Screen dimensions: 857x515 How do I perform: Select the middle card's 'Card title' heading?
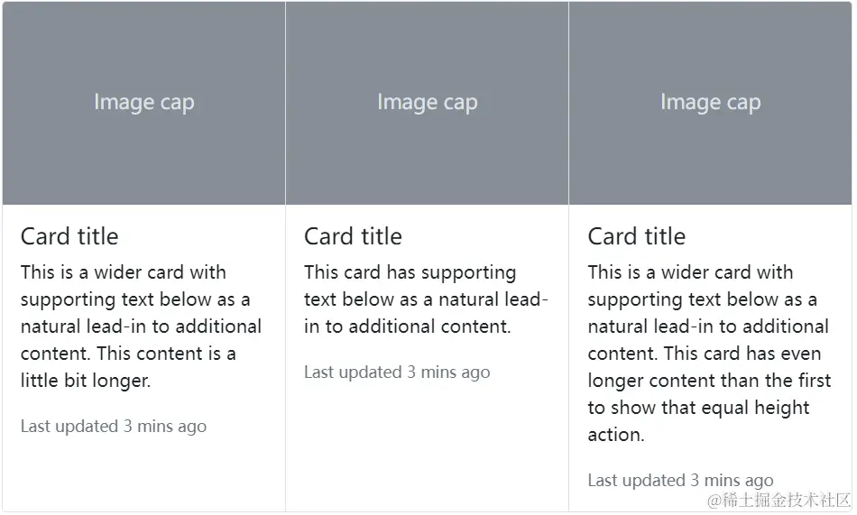point(353,236)
